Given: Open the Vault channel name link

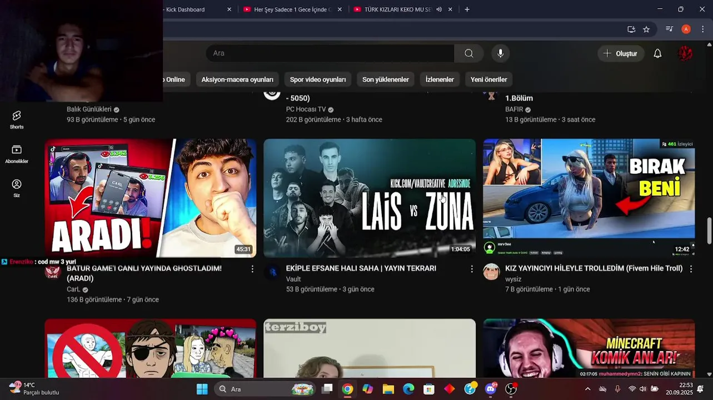Looking at the screenshot, I should [293, 279].
